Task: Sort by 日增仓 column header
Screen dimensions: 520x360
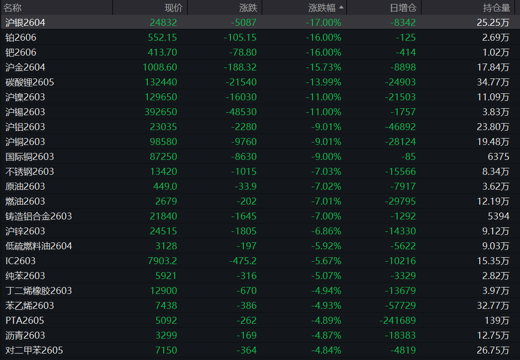Action: 403,7
